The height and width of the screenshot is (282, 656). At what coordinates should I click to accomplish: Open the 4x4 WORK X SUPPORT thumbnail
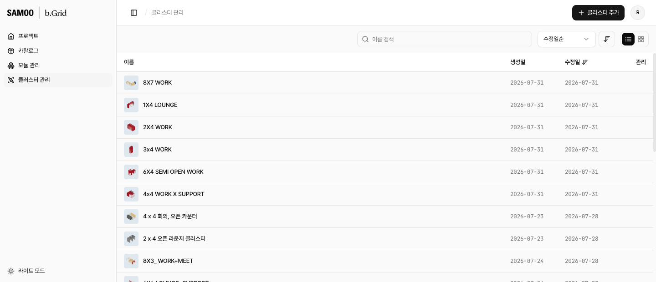(131, 194)
